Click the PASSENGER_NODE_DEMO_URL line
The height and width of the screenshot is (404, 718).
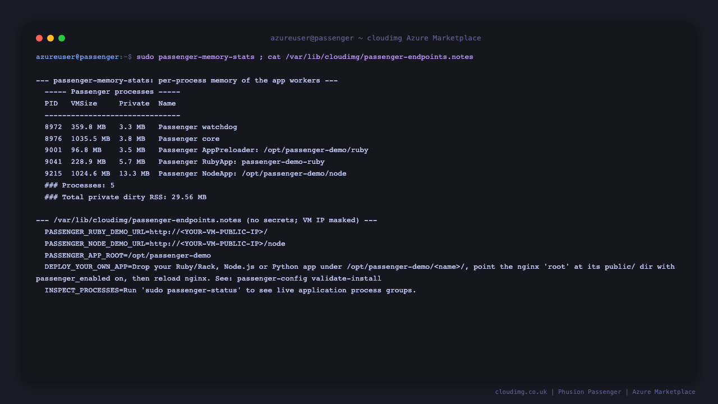tap(165, 244)
